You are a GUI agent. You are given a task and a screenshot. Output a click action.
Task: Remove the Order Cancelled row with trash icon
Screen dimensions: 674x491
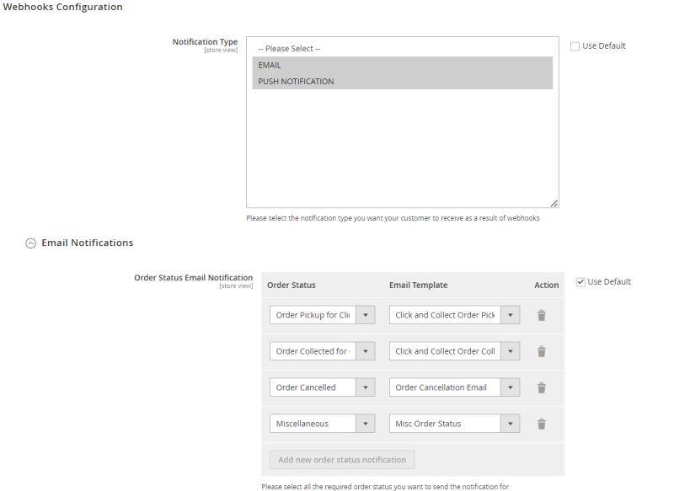541,387
